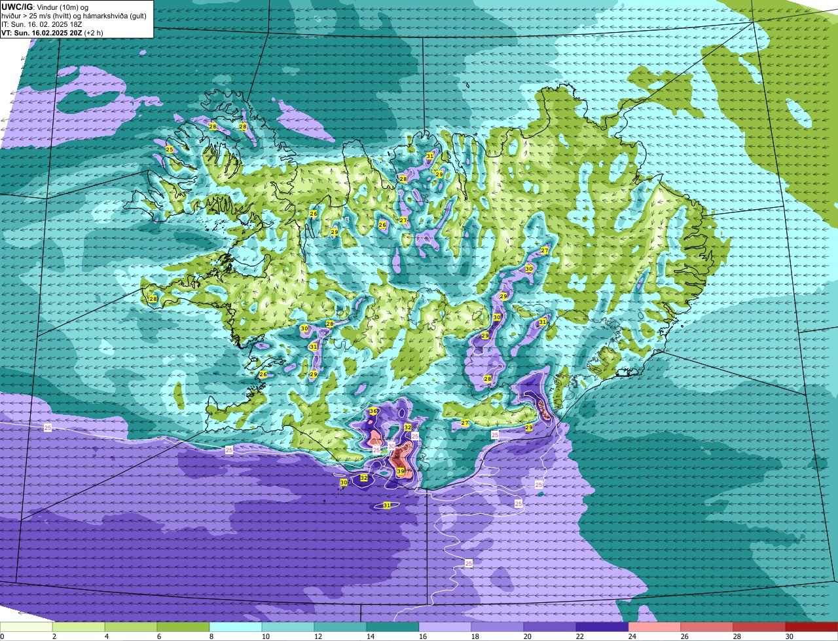This screenshot has width=838, height=641.
Task: Click the 20–22 m/s violet legend swatch
Action: [x=550, y=627]
